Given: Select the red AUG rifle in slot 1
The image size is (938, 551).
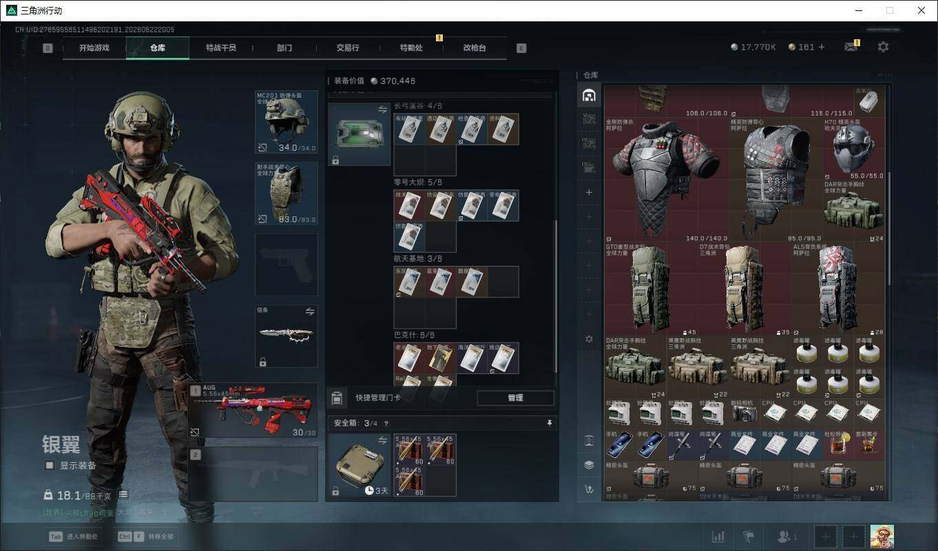Looking at the screenshot, I should pyautogui.click(x=253, y=410).
